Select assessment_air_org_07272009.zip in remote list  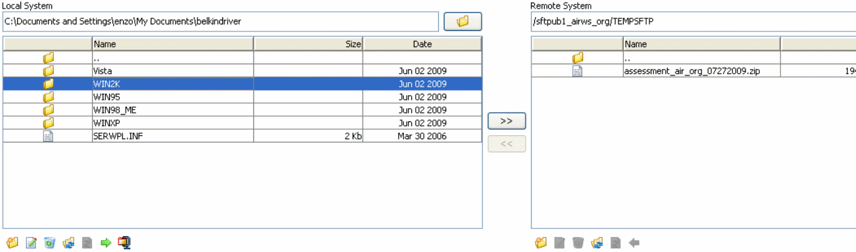pyautogui.click(x=692, y=71)
